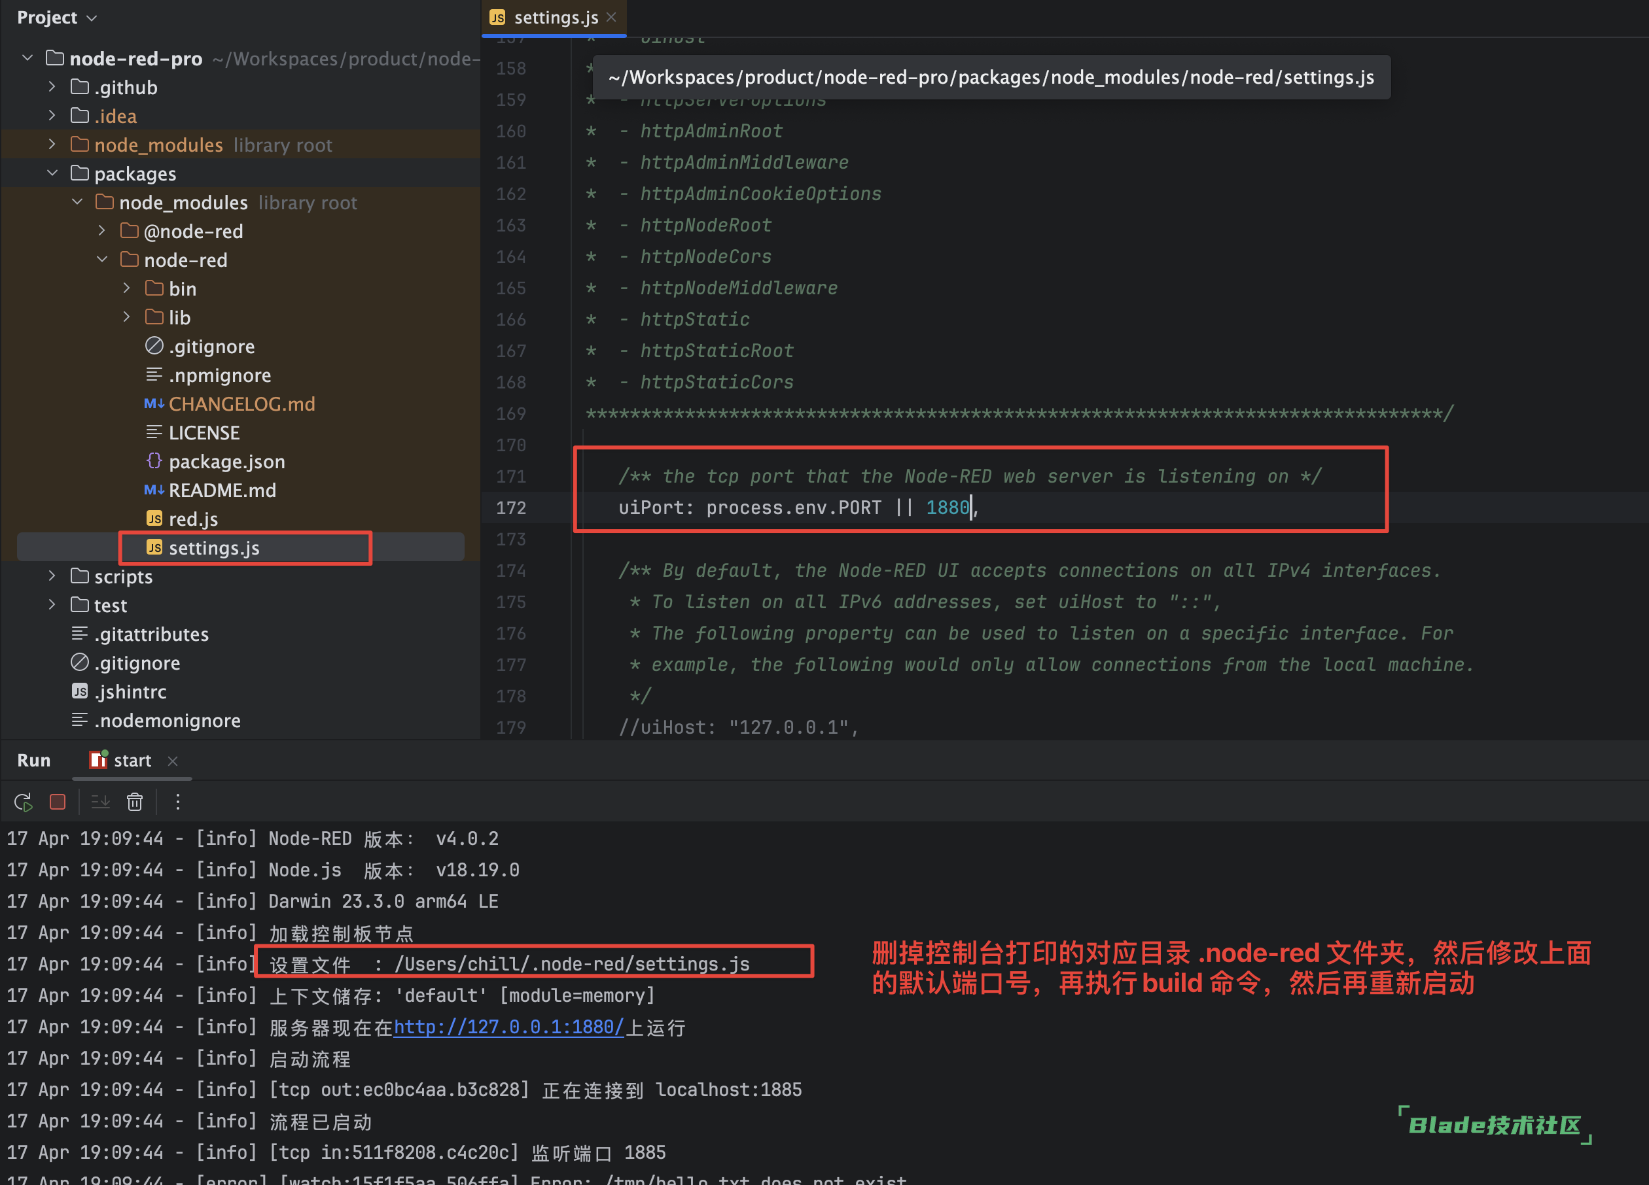The width and height of the screenshot is (1649, 1185).
Task: Open the .jshintrc file
Action: click(x=130, y=692)
